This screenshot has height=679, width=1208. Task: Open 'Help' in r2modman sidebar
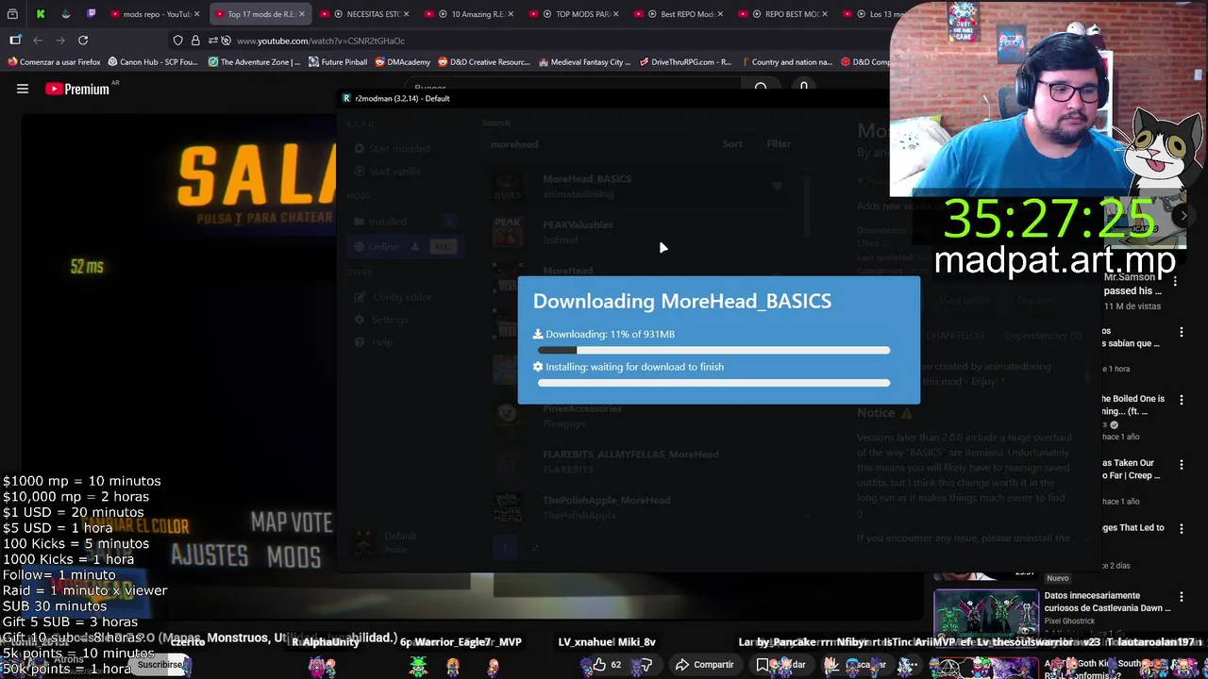click(374, 342)
